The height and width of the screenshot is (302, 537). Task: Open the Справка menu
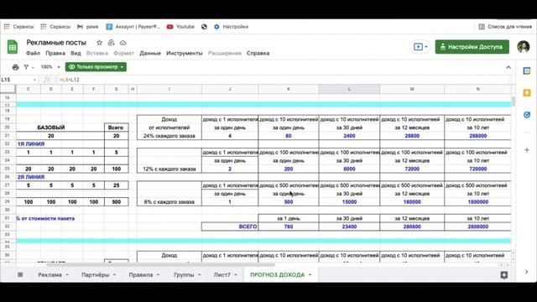pos(258,53)
